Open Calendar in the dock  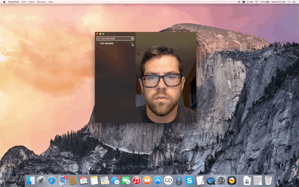click(84, 181)
